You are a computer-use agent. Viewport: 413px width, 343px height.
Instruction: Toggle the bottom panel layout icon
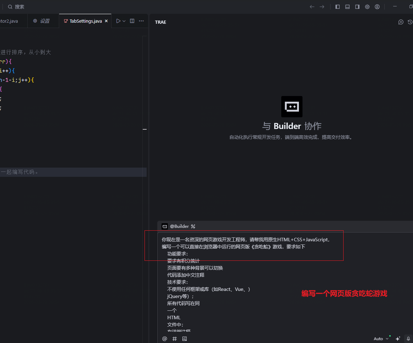[347, 7]
